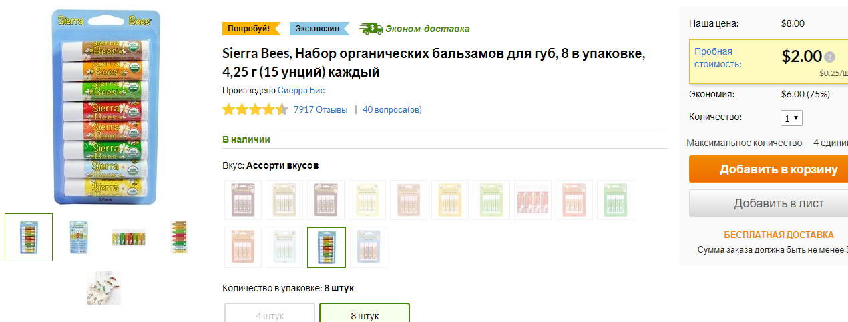Select the first thumbnail with green border under main image

pos(29,237)
